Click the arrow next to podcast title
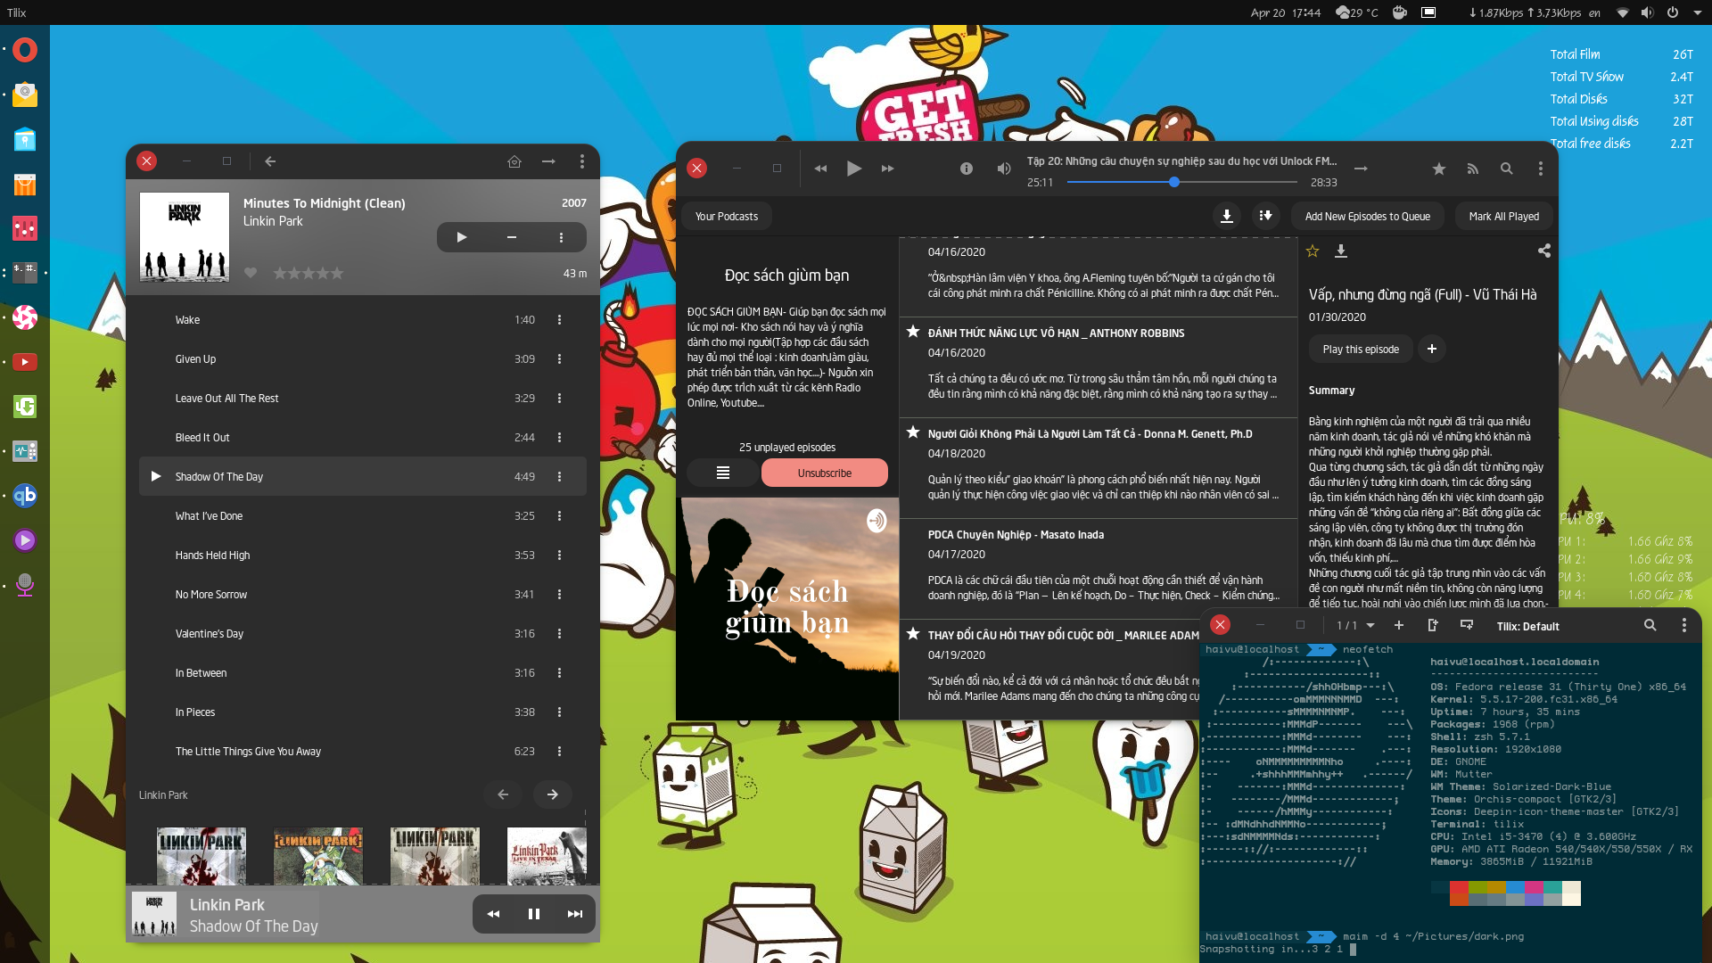The width and height of the screenshot is (1712, 963). [x=1361, y=169]
